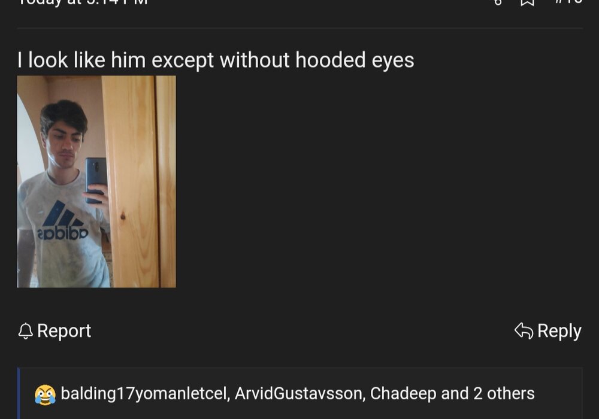Click the crying-laughing emoji reaction icon
The width and height of the screenshot is (599, 419).
(45, 394)
